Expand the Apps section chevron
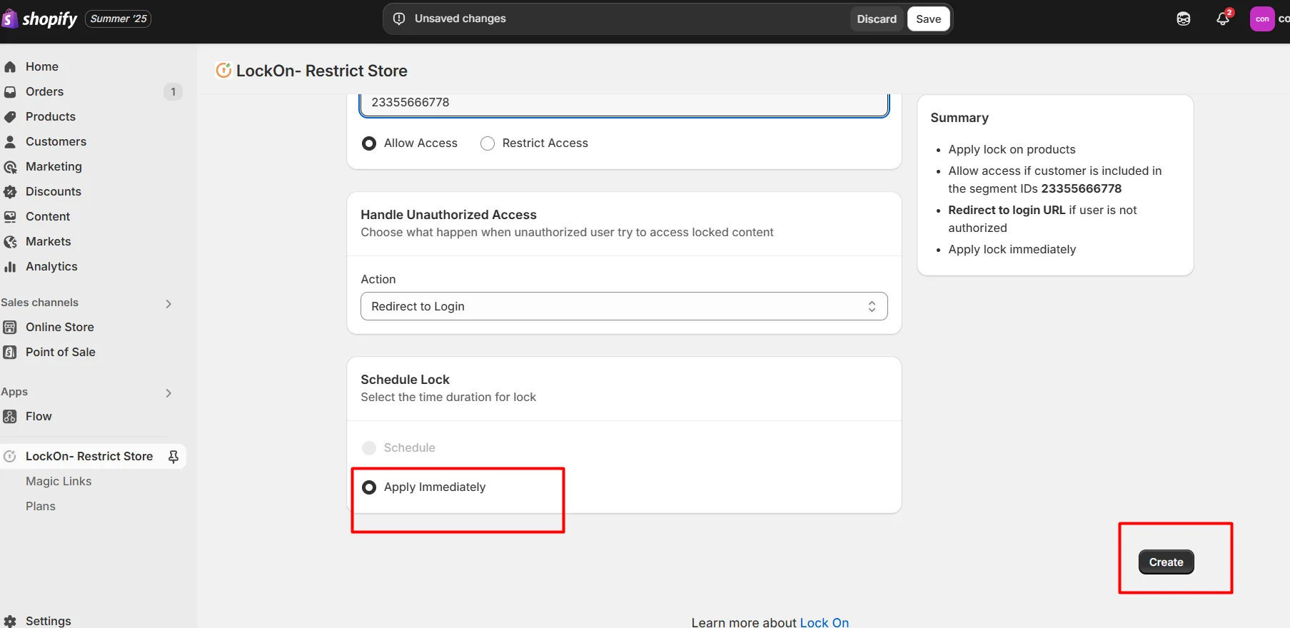The height and width of the screenshot is (628, 1290). coord(168,393)
